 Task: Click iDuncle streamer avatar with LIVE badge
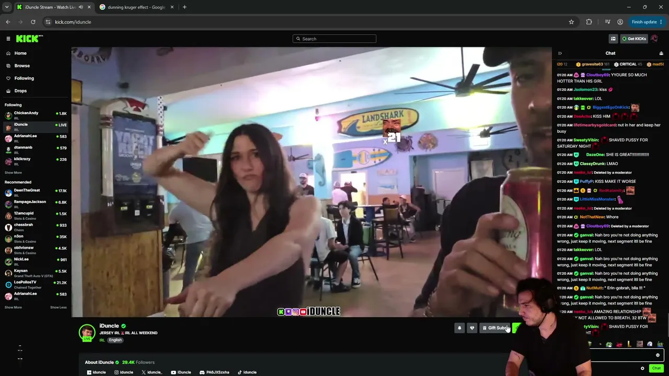[x=87, y=333]
